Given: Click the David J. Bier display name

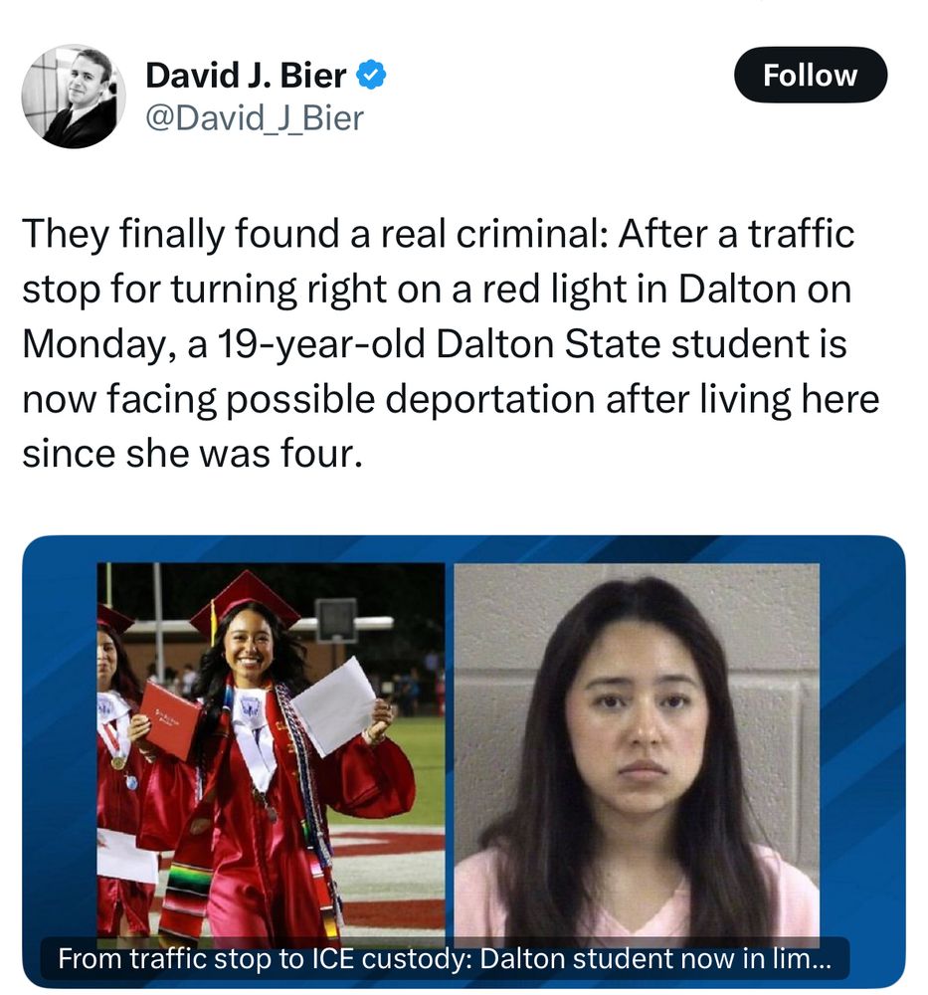Looking at the screenshot, I should 246,76.
